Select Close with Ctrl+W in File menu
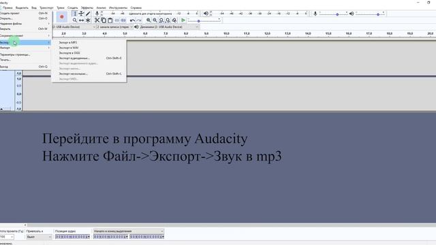The image size is (436, 245). point(25,29)
